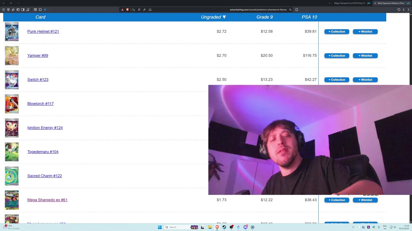Click Switch Grade 9 price $13.23

tap(267, 80)
